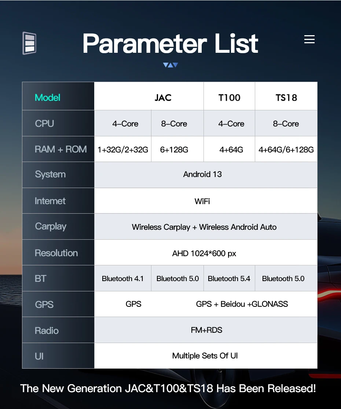Click the FM+RDS value

click(206, 330)
